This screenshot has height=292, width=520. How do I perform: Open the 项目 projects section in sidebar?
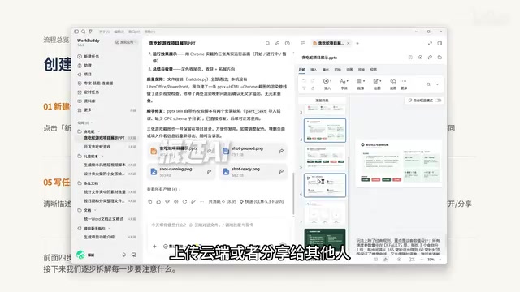pyautogui.click(x=84, y=75)
